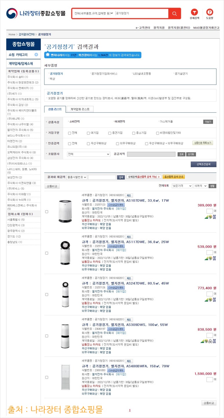This screenshot has height=418, width=224.
Task: Focus the main search input with 공기청정기
Action: point(141,13)
